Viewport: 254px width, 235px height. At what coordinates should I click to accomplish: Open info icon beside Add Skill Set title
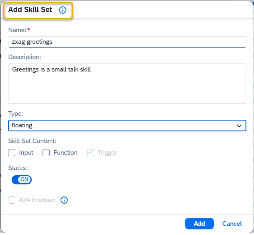pyautogui.click(x=63, y=10)
